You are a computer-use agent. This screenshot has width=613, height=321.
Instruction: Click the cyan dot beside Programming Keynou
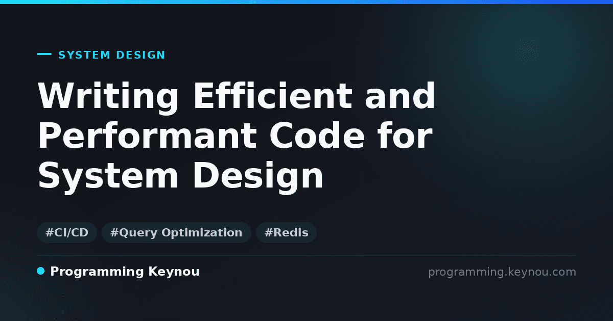click(x=41, y=271)
